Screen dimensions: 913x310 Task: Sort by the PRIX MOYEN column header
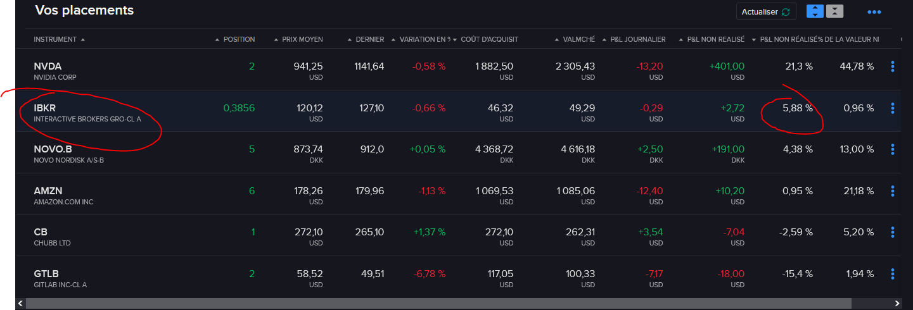[x=298, y=39]
